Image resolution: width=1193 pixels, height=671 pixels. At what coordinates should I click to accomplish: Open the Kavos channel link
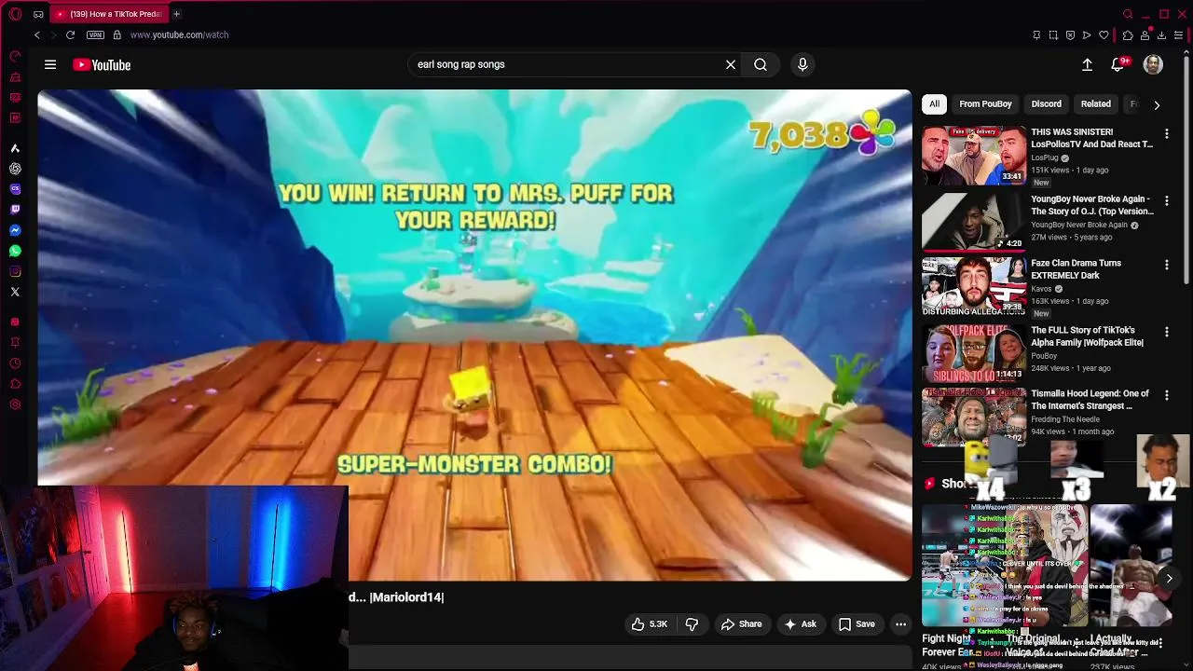click(1041, 289)
